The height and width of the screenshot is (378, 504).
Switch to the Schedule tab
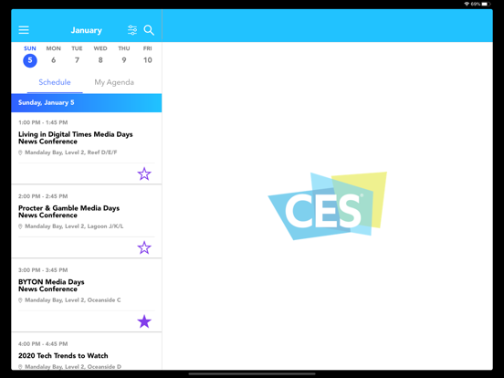click(55, 82)
